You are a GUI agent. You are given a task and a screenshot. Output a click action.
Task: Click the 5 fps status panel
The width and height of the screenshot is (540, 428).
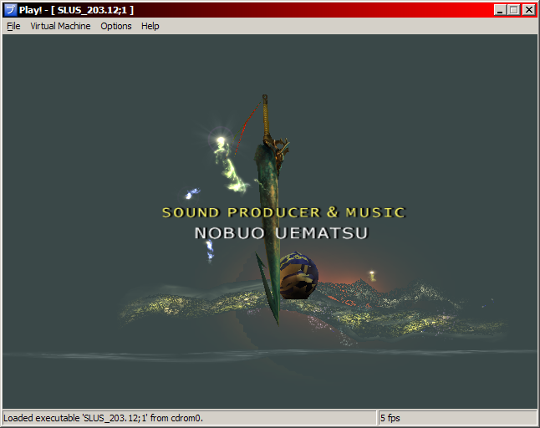(x=393, y=417)
